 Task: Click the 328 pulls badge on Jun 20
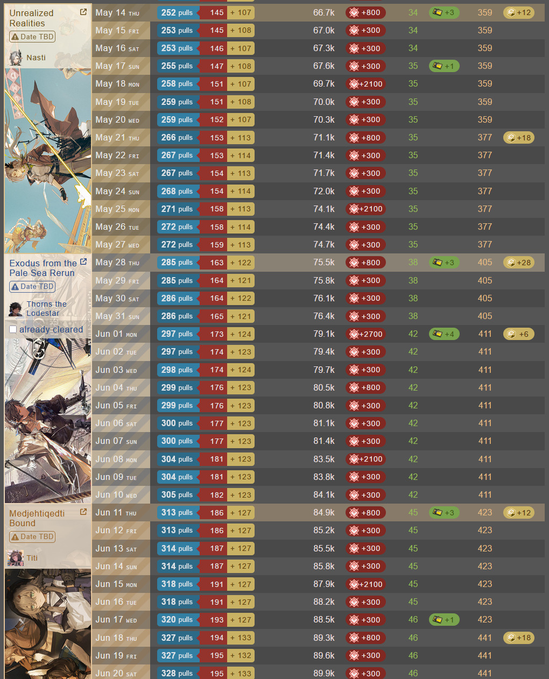178,673
